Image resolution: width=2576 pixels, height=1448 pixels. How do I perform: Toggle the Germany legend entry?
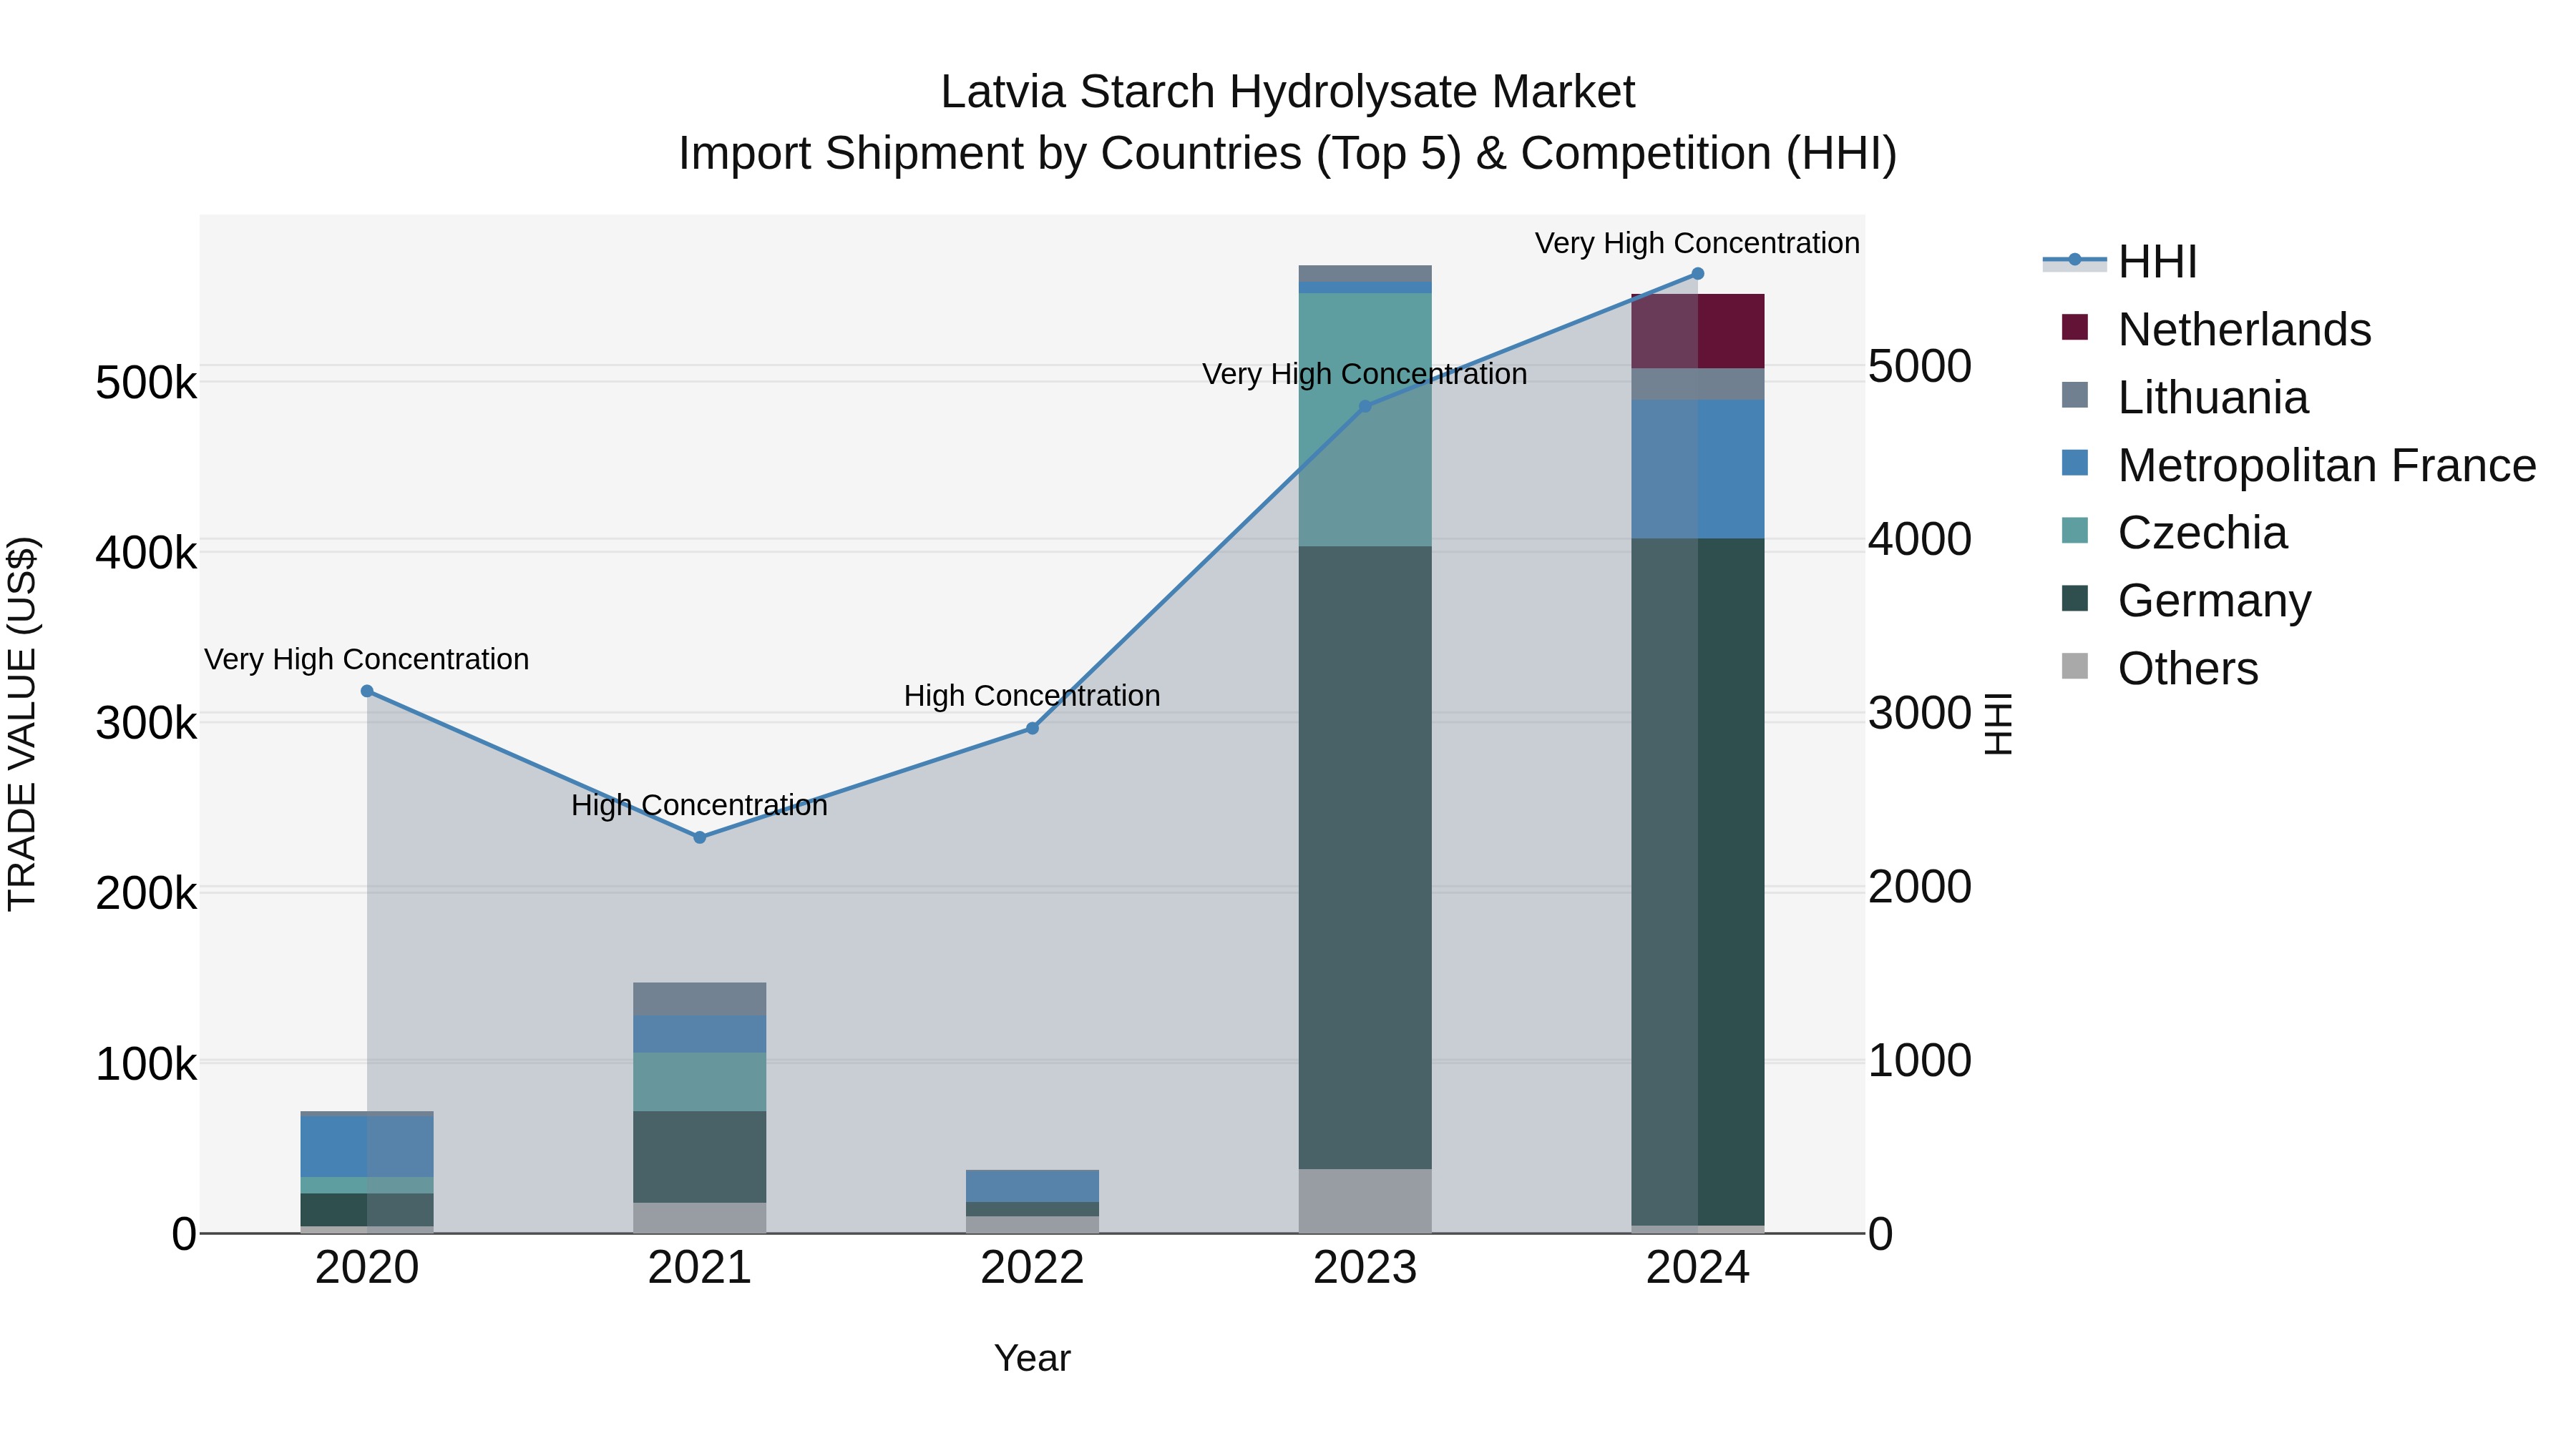tap(2186, 601)
